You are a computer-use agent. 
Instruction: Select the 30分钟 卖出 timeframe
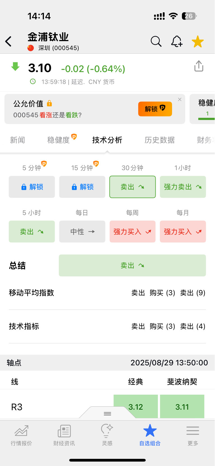pyautogui.click(x=133, y=187)
